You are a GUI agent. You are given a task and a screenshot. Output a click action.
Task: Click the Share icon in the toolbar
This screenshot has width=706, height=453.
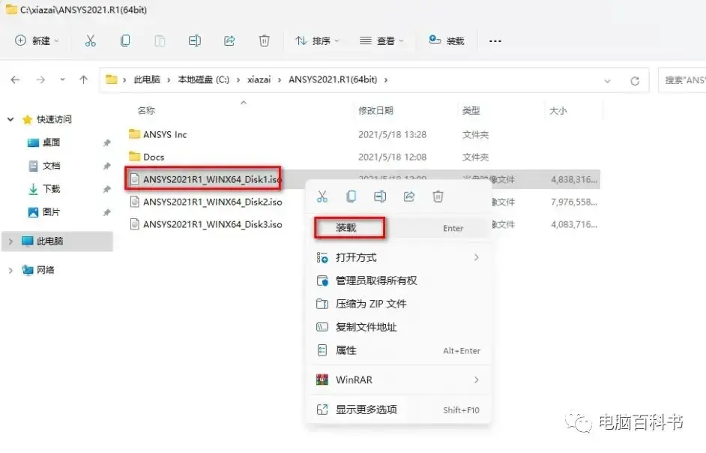229,41
